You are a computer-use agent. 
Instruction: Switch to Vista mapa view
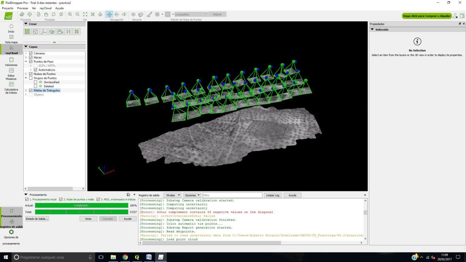tap(11, 39)
